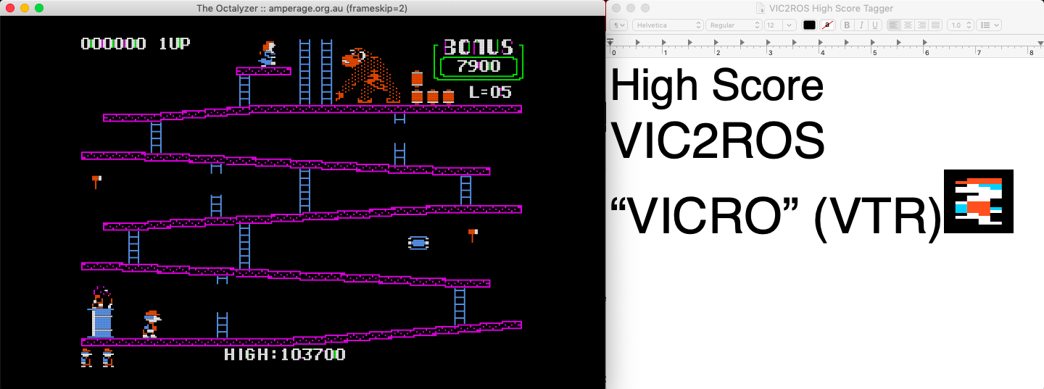Align text right

point(921,25)
